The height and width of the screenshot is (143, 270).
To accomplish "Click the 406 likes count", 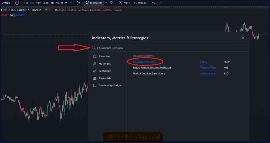I will tap(226, 68).
